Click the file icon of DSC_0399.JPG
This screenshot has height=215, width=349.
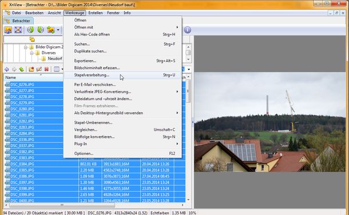click(7, 194)
